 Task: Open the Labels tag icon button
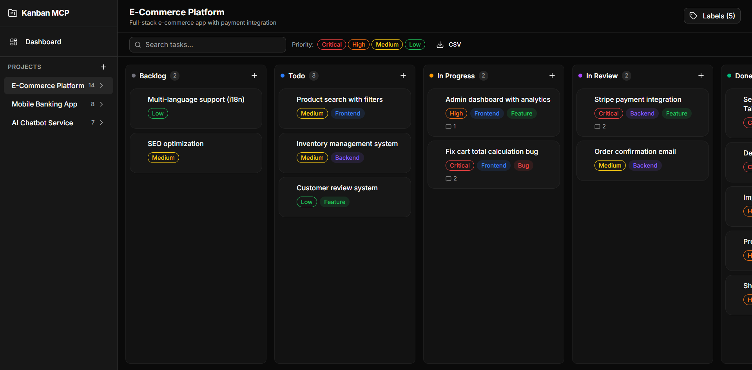(x=693, y=16)
